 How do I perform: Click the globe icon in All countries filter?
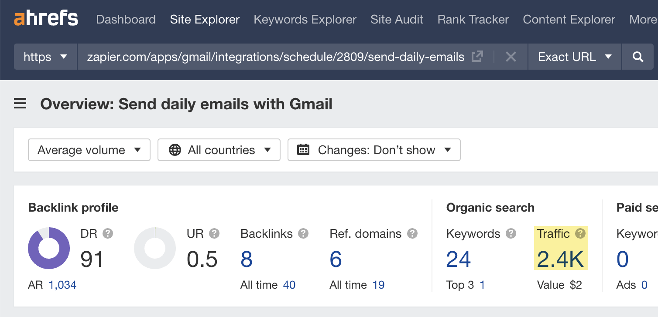[175, 150]
